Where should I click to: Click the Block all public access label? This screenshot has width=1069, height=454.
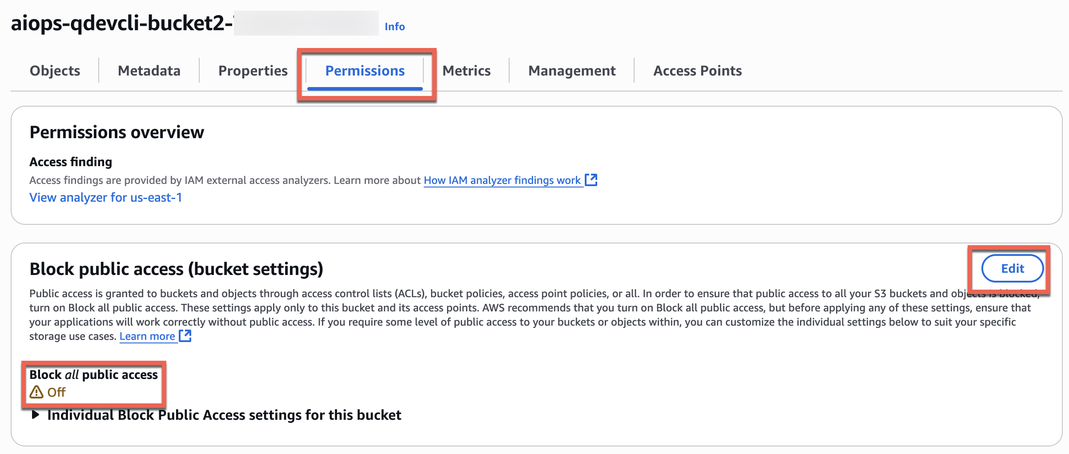(x=93, y=374)
